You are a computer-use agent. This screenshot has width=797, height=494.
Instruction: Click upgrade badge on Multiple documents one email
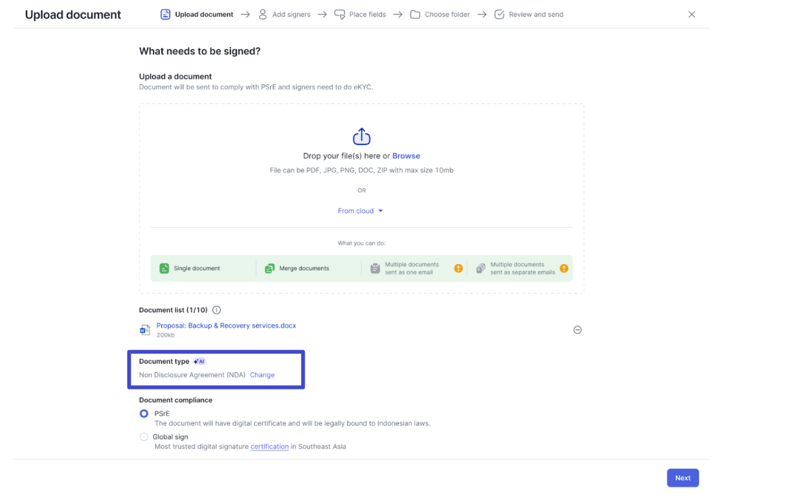tap(458, 269)
